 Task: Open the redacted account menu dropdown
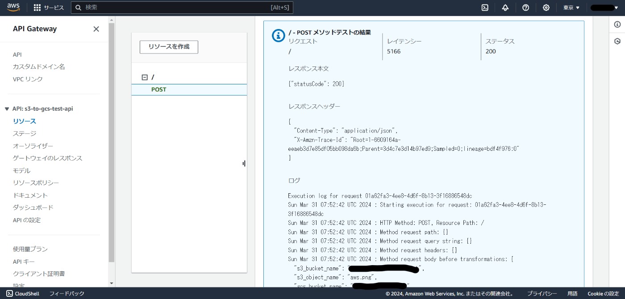[605, 8]
